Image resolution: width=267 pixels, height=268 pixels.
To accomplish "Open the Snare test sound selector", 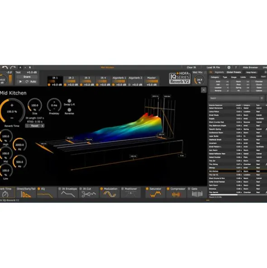I will coord(27,77).
